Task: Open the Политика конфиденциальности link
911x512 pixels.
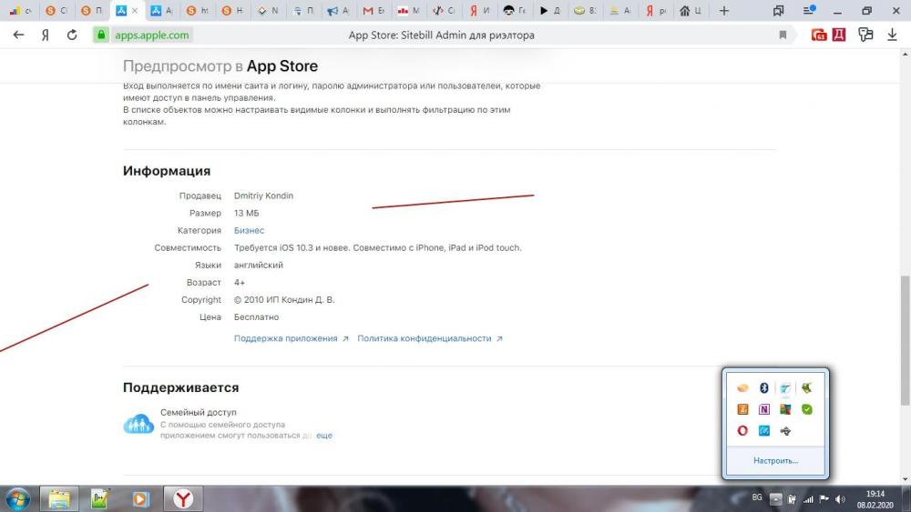Action: (x=429, y=338)
